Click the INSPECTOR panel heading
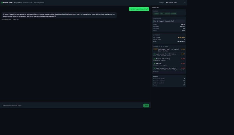The image size is (234, 135). tap(155, 8)
